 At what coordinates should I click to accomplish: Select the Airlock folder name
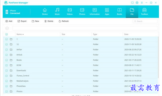tap(19, 55)
